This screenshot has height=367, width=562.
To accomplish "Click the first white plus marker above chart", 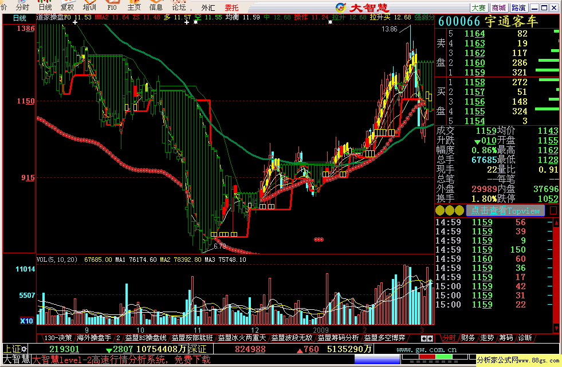I will (75, 22).
